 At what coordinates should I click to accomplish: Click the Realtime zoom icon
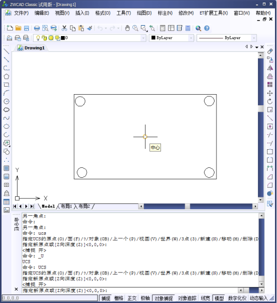[x=135, y=28]
